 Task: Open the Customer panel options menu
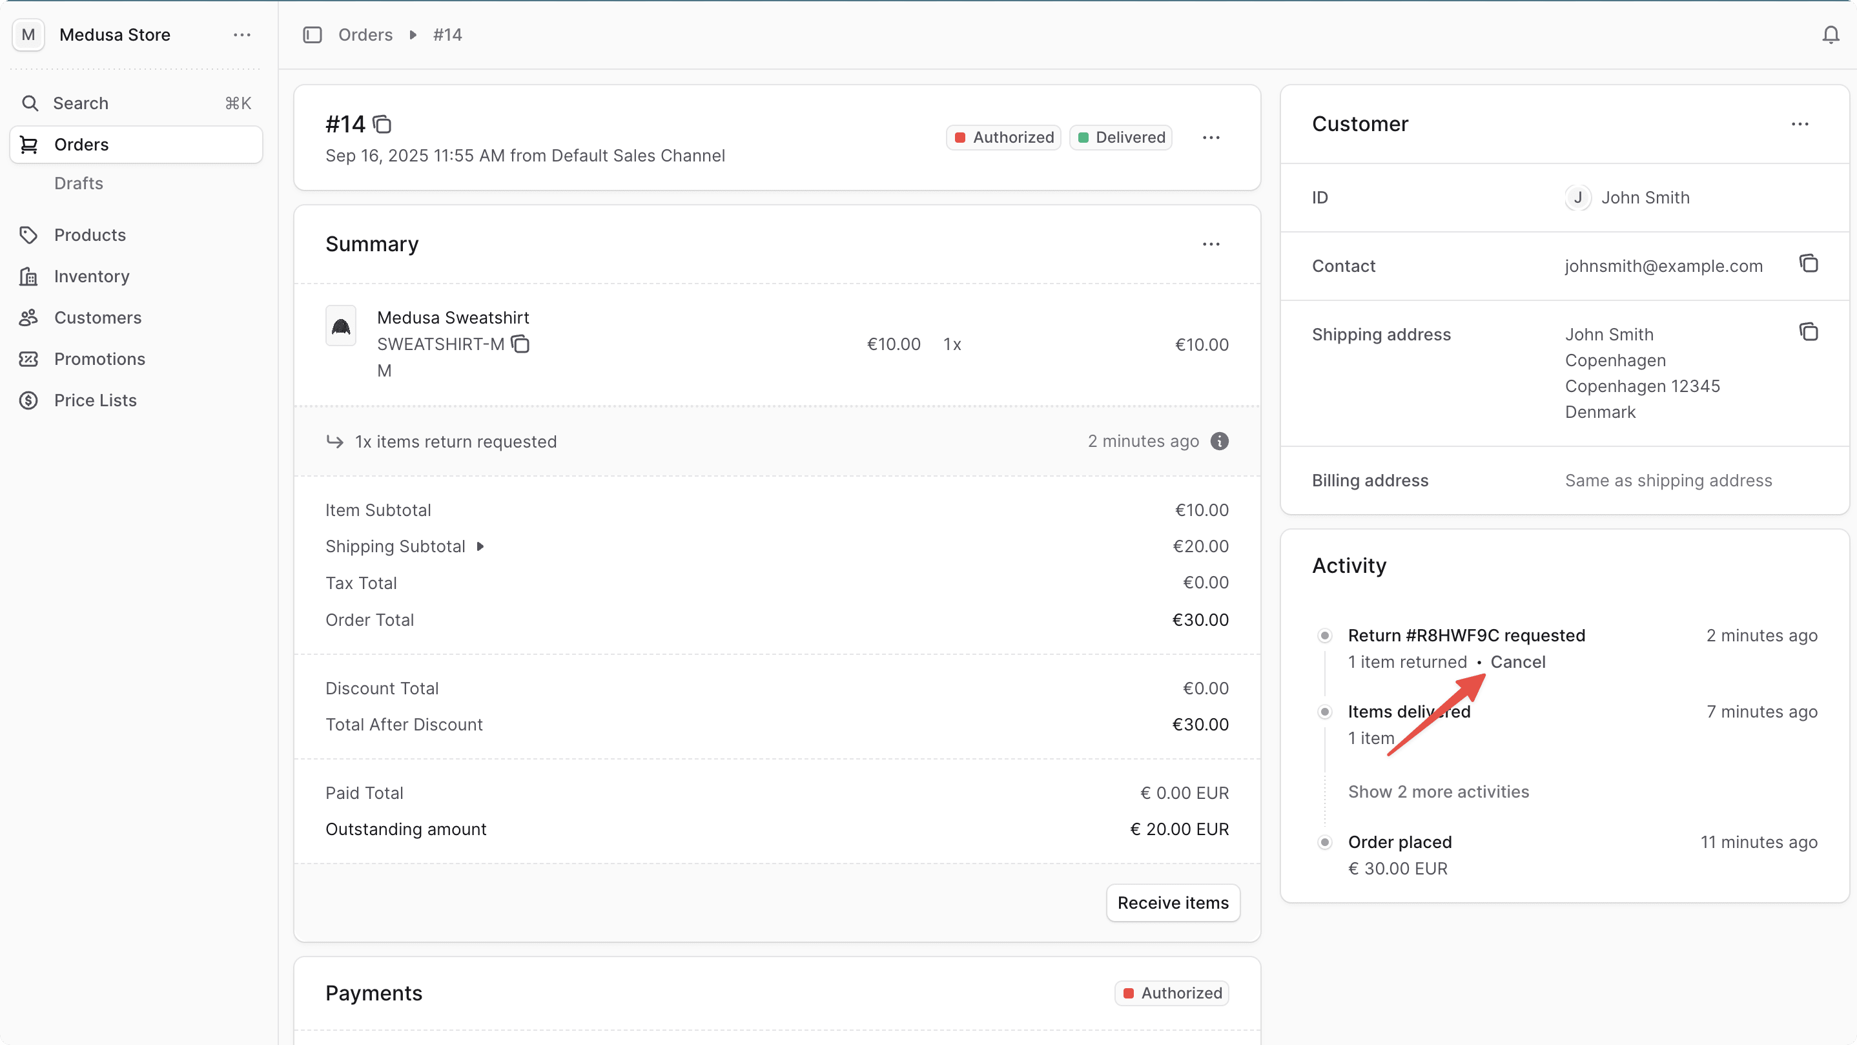1801,123
